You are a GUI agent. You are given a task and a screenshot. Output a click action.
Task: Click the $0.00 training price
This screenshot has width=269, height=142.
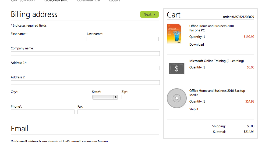coord(250,67)
